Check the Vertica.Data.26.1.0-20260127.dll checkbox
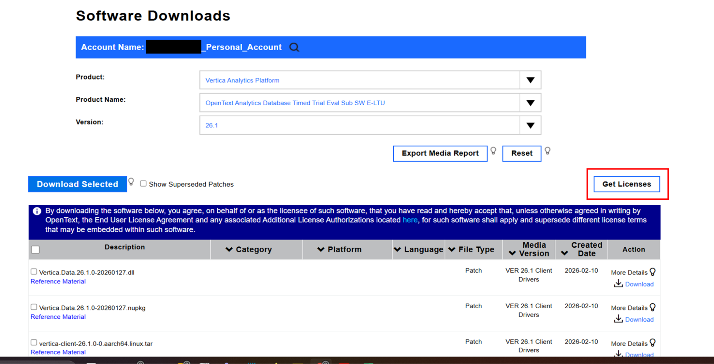714x364 pixels. [34, 272]
